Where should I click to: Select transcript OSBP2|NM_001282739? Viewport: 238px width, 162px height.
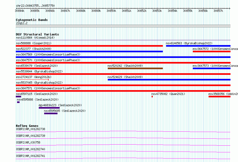click(30, 136)
